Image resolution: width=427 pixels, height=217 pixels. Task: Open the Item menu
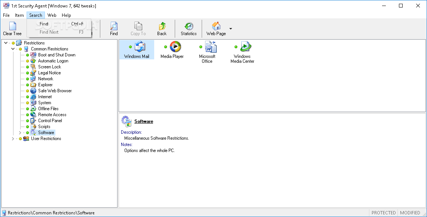tap(19, 15)
